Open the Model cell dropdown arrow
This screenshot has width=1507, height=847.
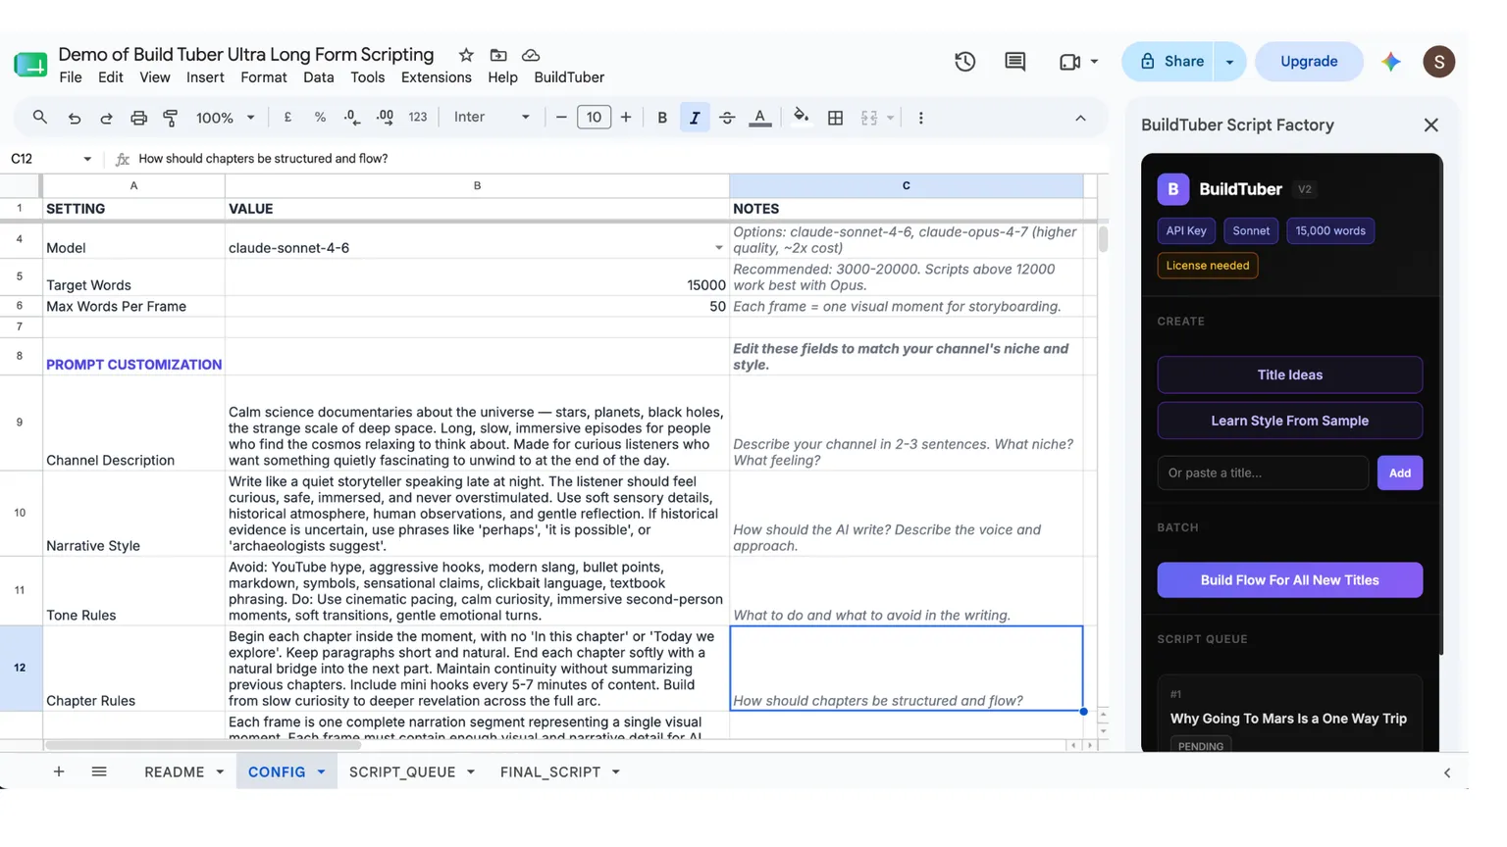coord(719,248)
